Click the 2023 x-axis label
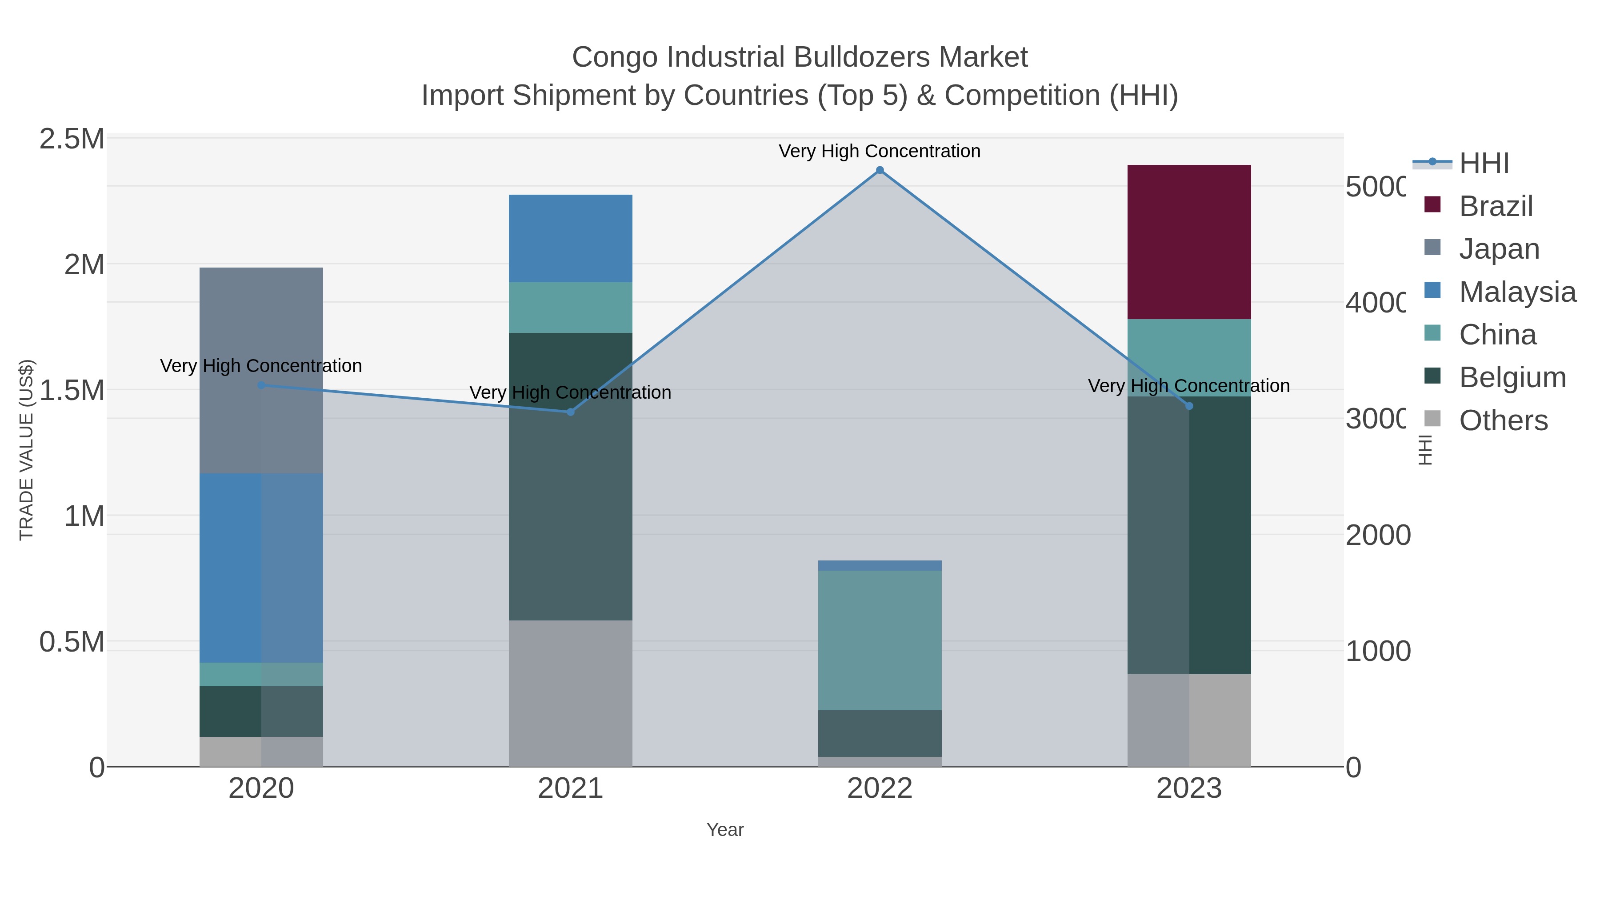 1189,789
